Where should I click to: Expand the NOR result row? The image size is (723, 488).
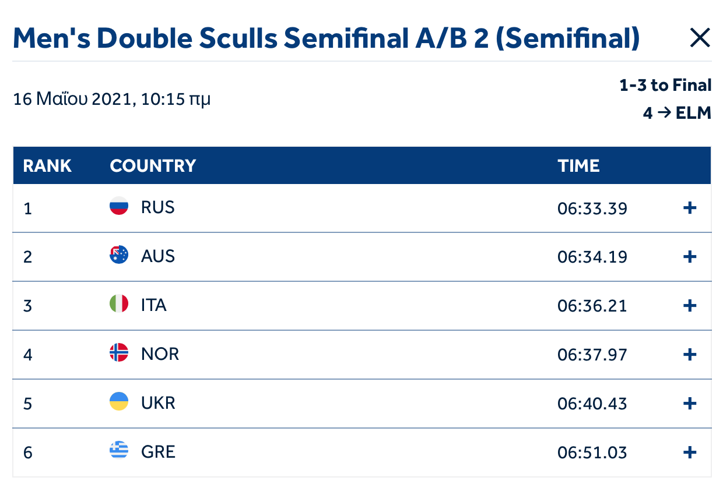[690, 354]
